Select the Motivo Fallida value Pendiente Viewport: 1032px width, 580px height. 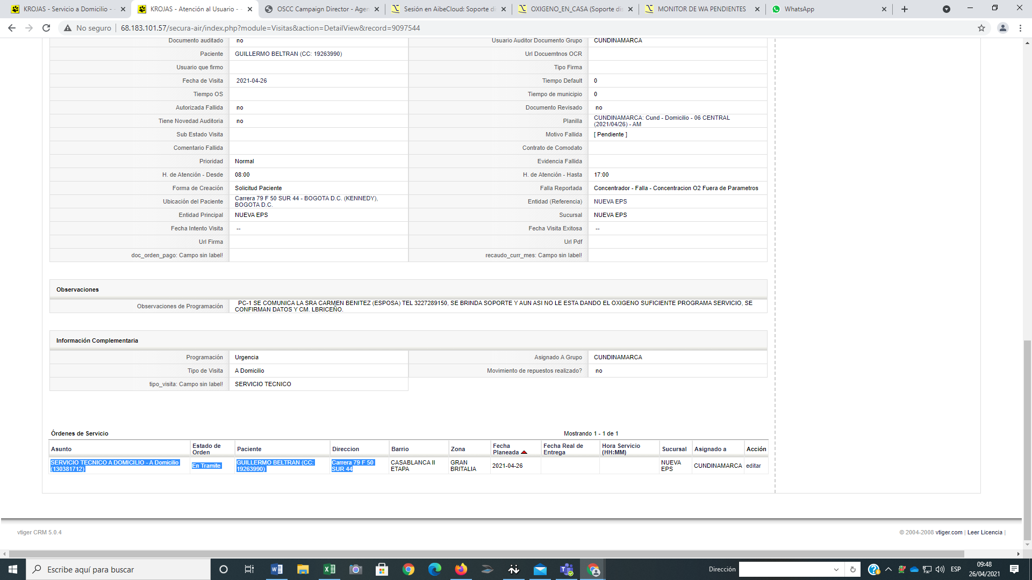tap(611, 134)
